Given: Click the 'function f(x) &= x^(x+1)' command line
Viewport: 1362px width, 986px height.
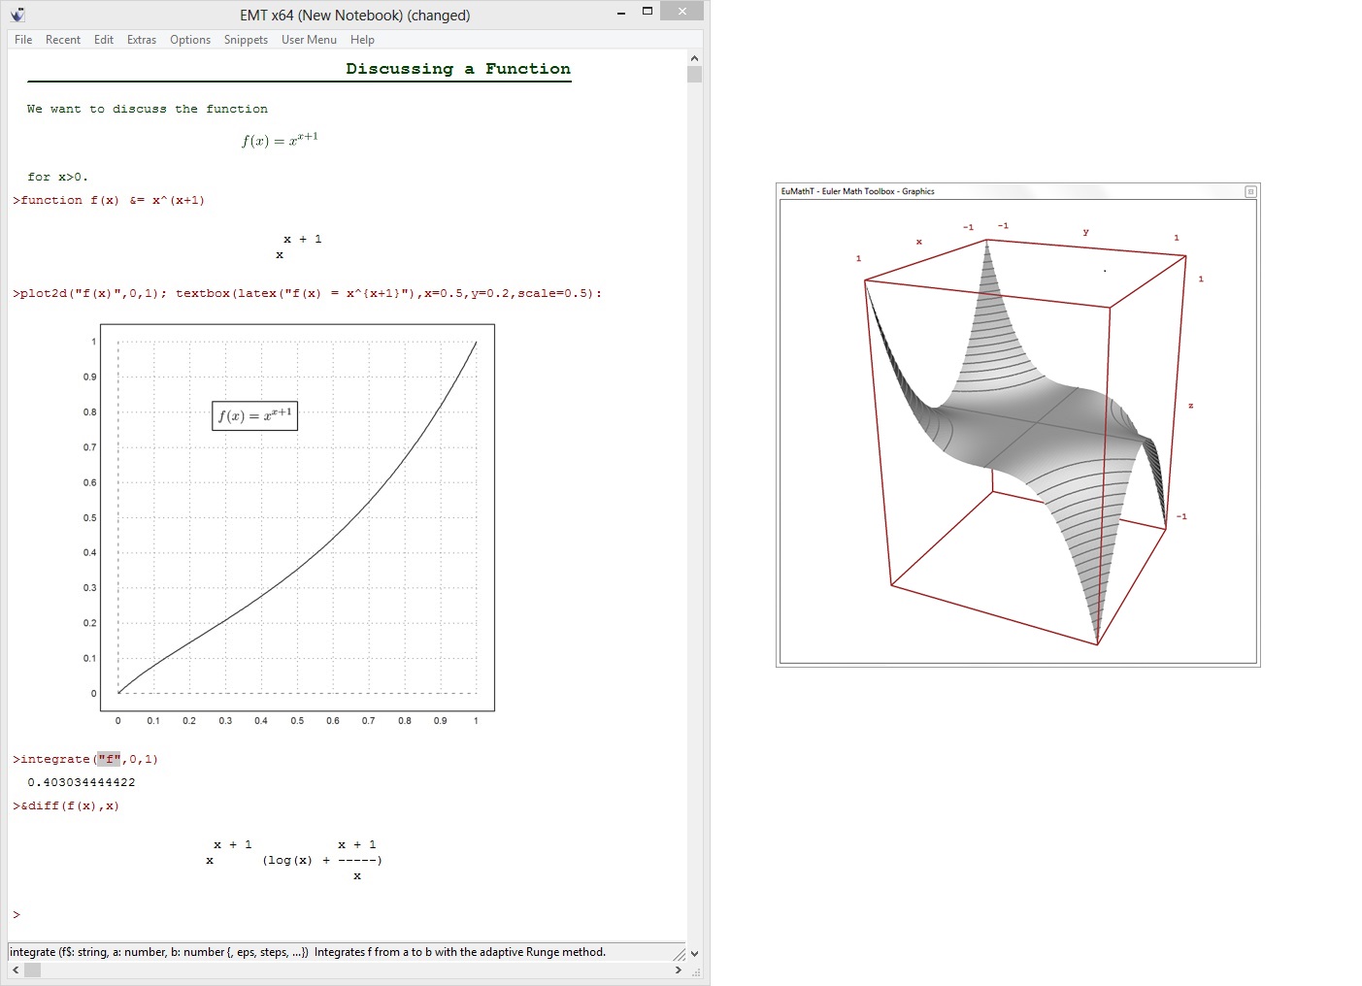Looking at the screenshot, I should point(109,200).
